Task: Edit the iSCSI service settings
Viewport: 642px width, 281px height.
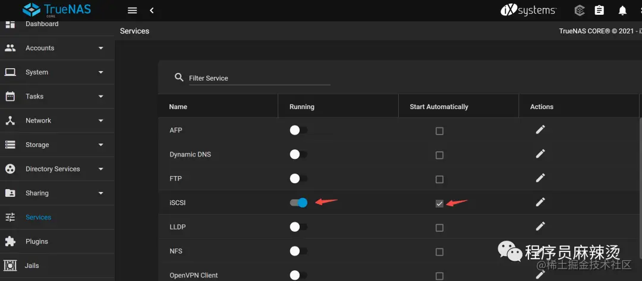Action: pos(540,202)
